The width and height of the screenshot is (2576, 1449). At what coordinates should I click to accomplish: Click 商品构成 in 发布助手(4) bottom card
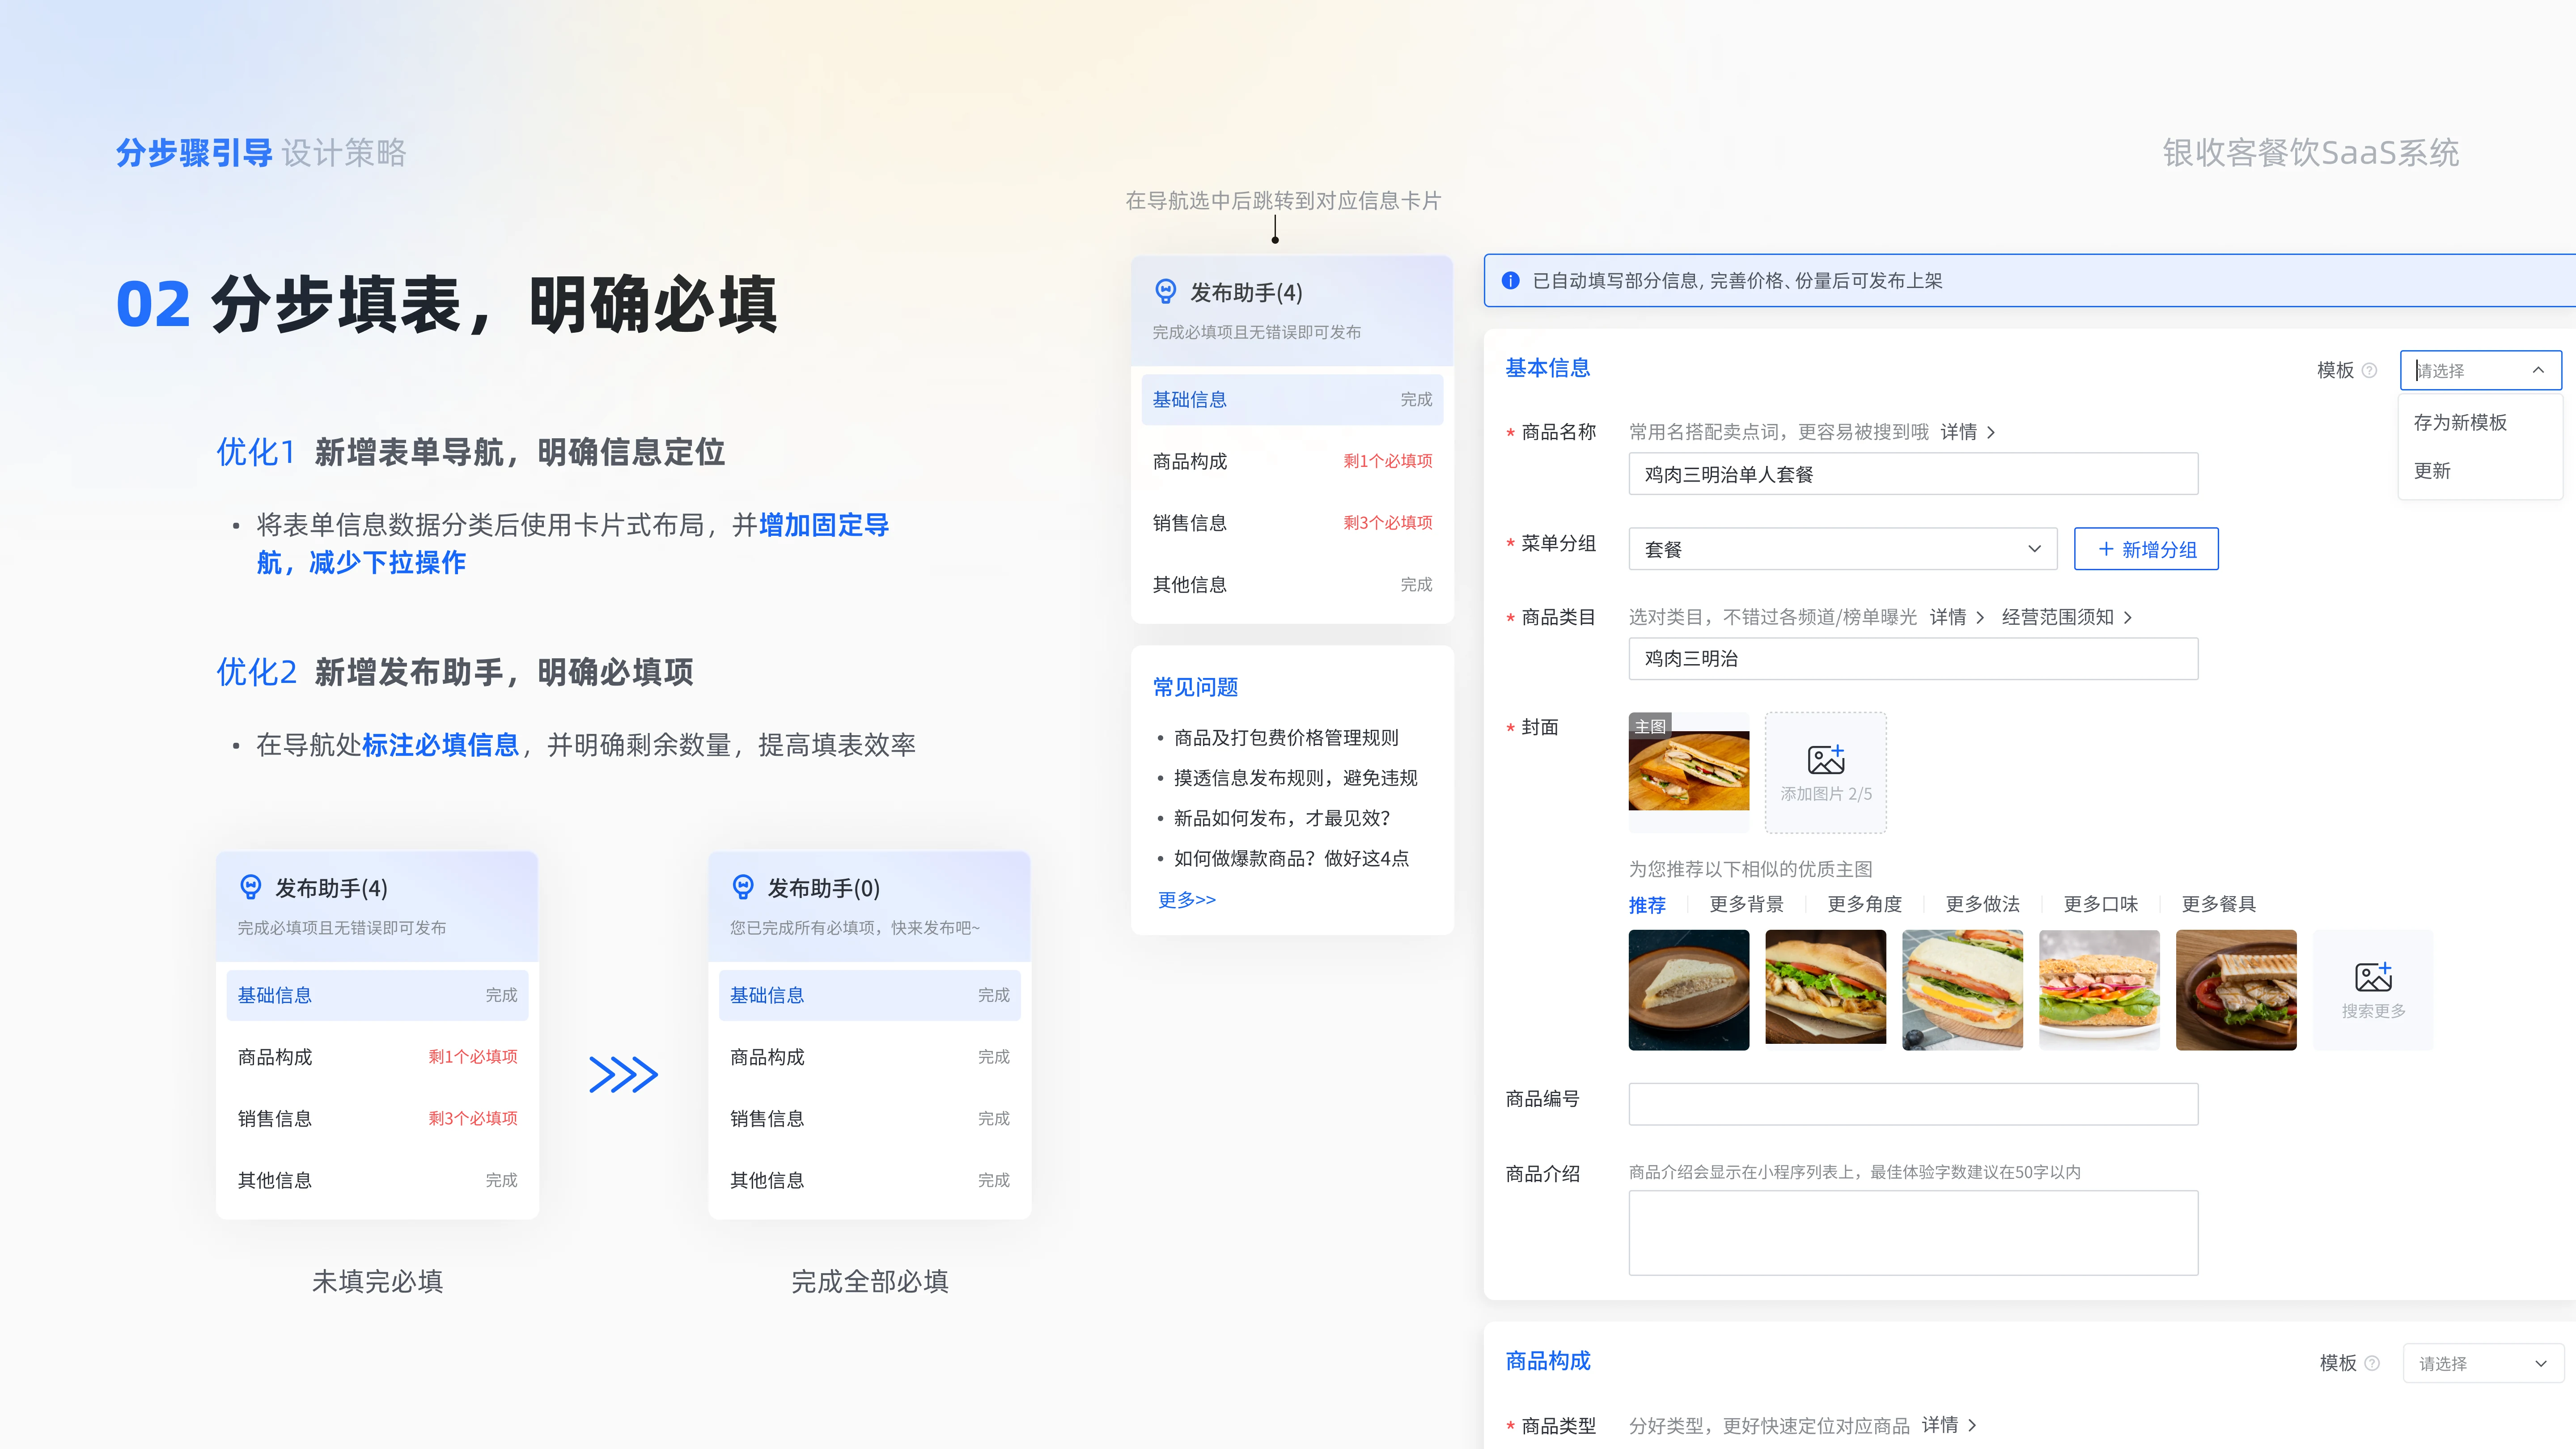(377, 1057)
